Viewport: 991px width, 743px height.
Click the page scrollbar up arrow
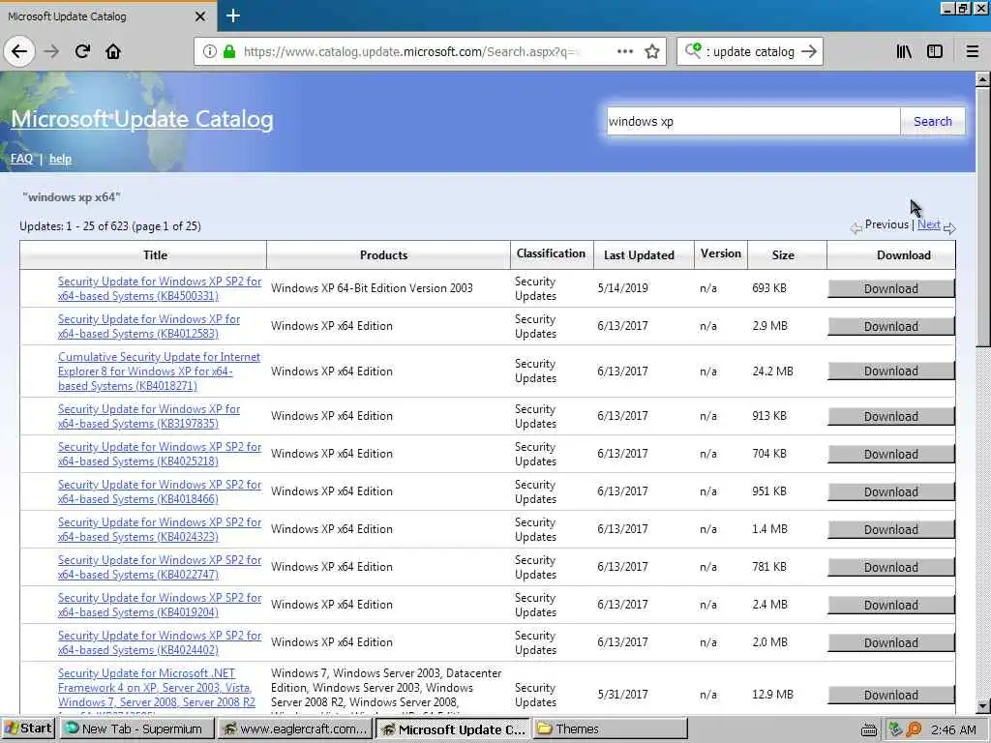(983, 79)
